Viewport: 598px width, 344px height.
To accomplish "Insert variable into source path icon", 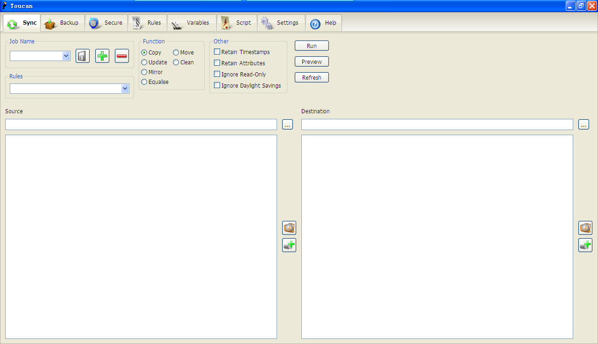I will [x=289, y=245].
